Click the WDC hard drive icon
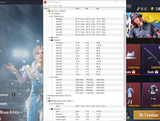The height and width of the screenshot is (121, 160). point(49,95)
